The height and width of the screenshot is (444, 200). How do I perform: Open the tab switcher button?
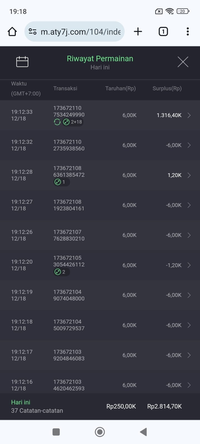(x=163, y=32)
